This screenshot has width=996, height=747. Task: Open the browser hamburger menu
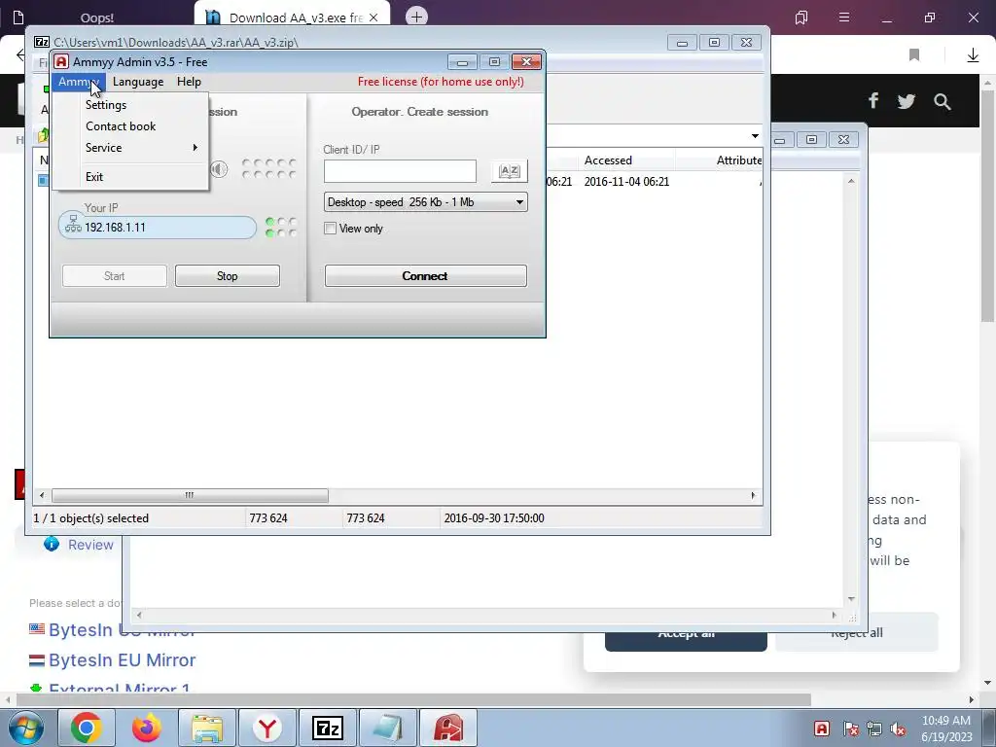(x=844, y=18)
